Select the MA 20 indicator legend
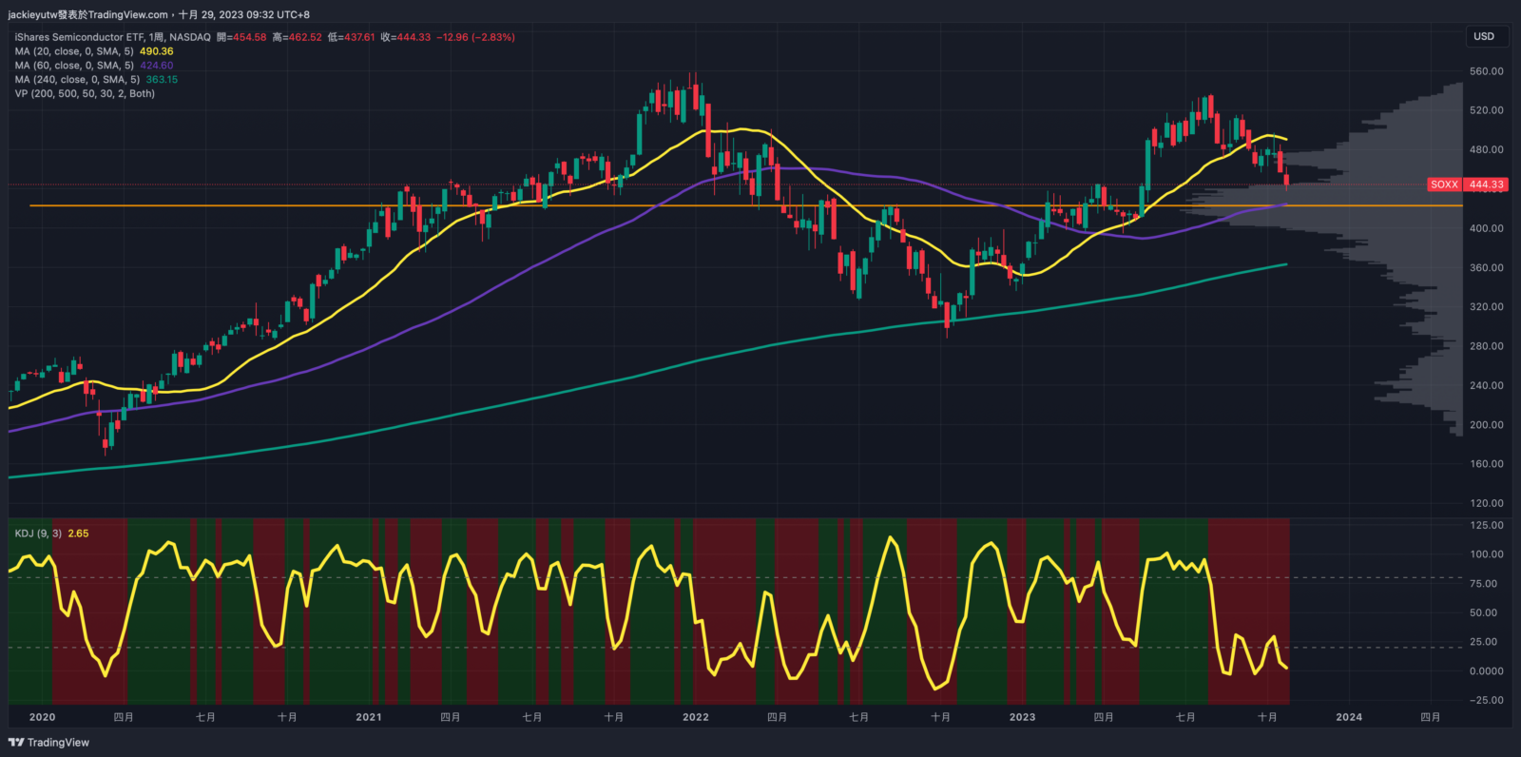 [74, 51]
